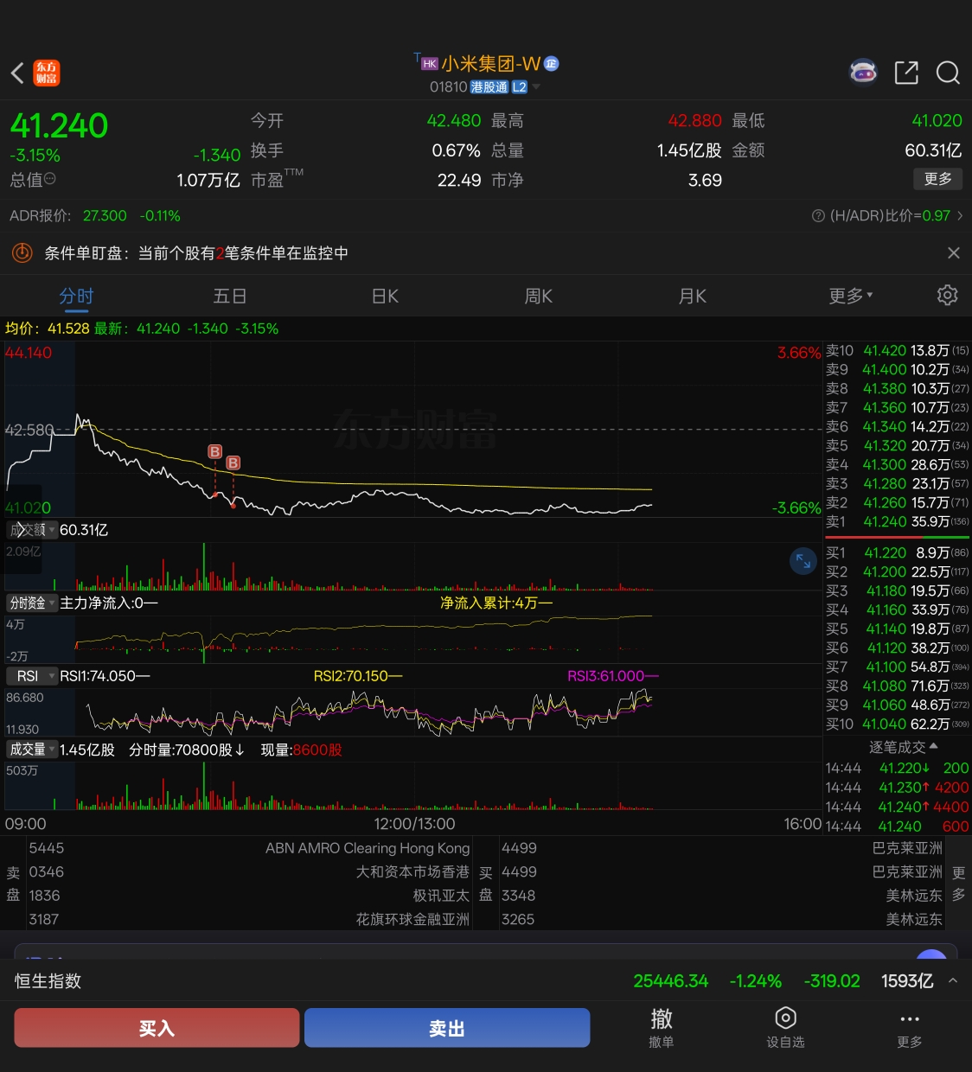The image size is (972, 1072).
Task: Switch to the 日K chart tab
Action: point(385,297)
